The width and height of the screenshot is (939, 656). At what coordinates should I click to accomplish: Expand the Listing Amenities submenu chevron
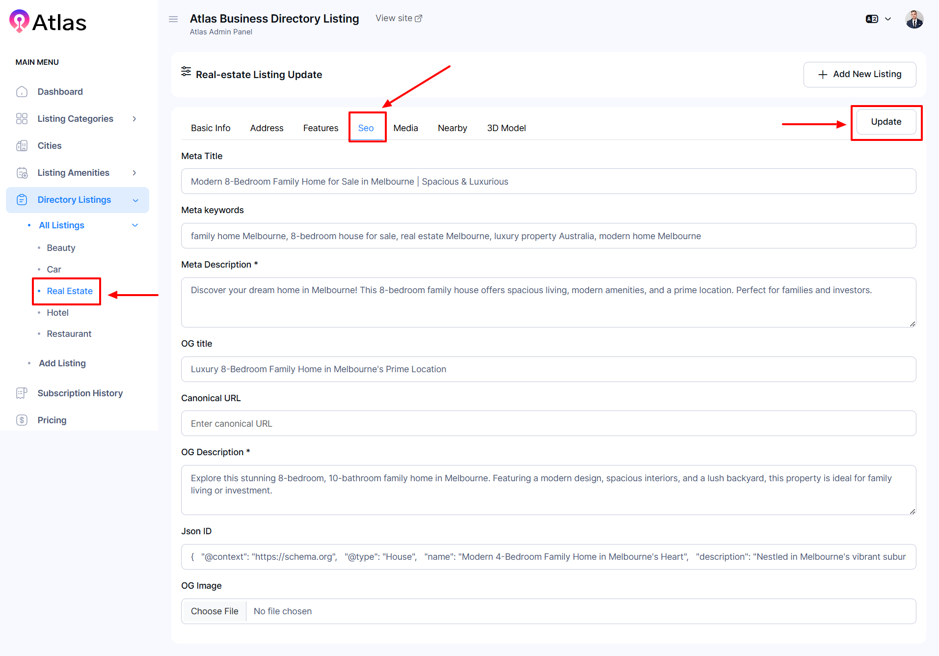click(134, 173)
